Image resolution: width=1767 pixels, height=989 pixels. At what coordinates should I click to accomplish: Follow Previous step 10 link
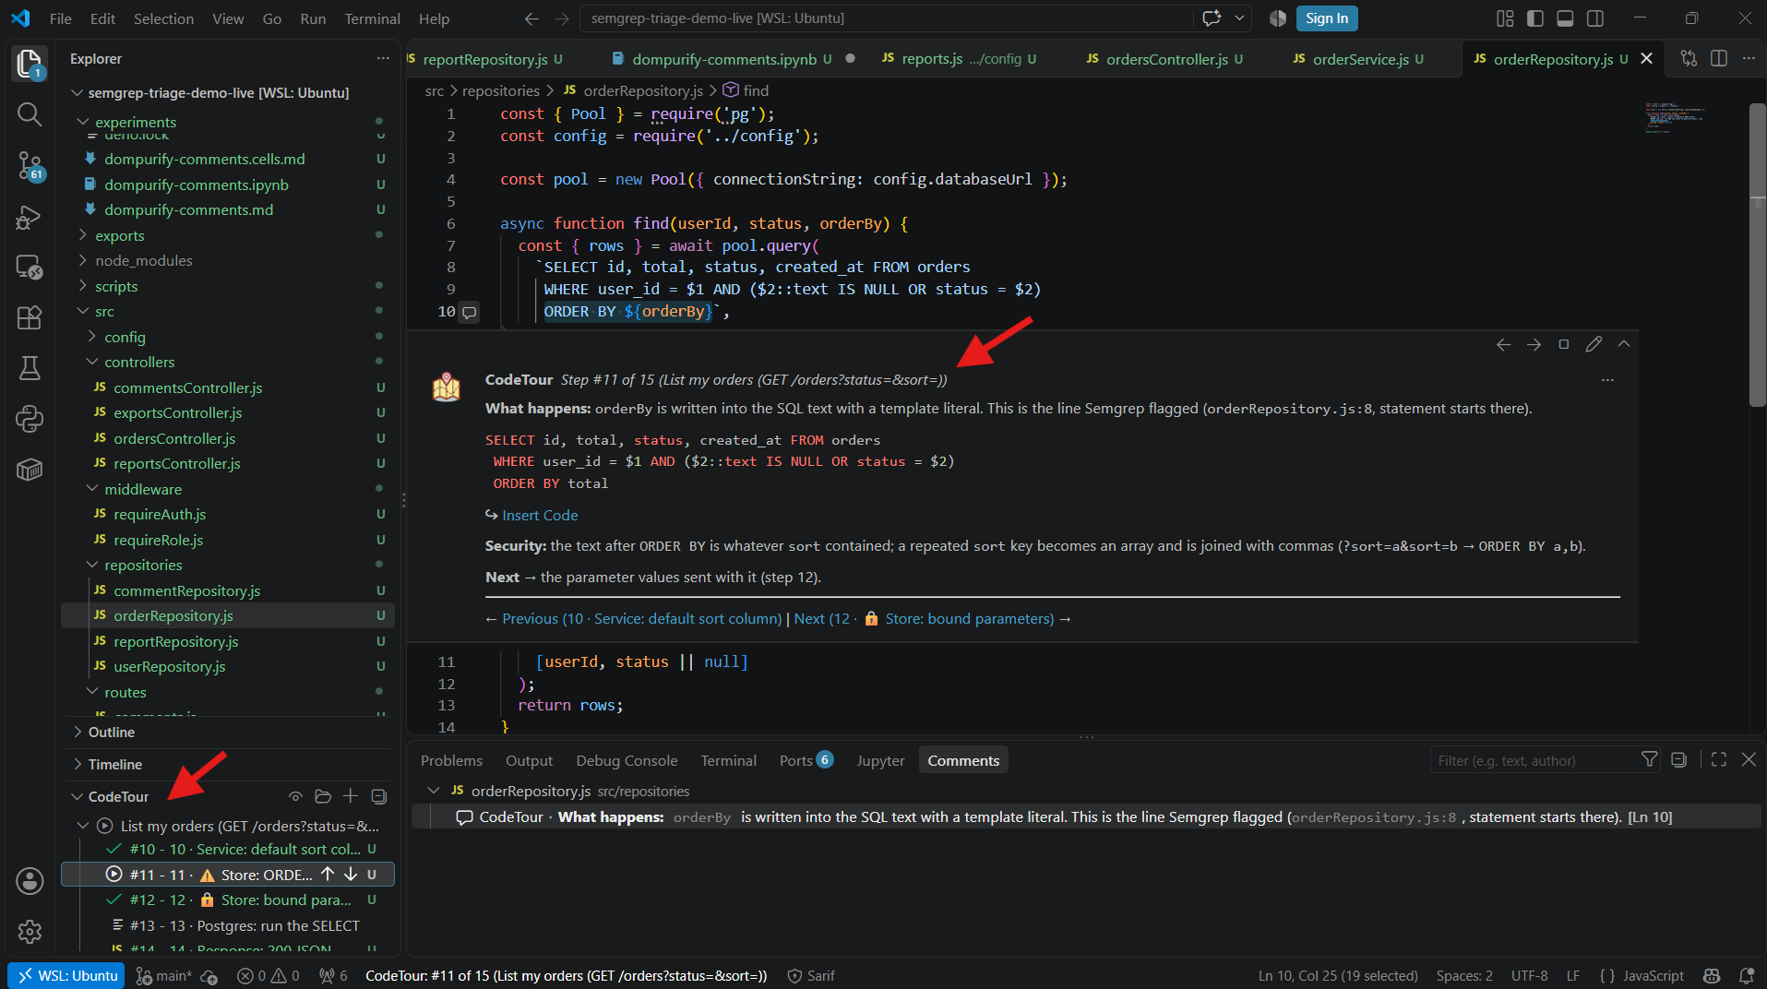click(x=641, y=618)
